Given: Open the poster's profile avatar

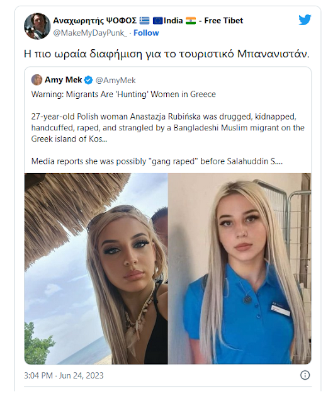Looking at the screenshot, I should tap(37, 26).
